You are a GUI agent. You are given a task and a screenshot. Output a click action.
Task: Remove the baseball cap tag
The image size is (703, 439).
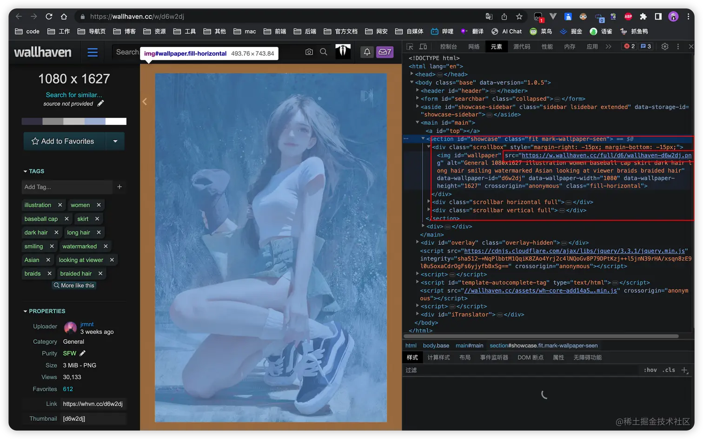66,219
